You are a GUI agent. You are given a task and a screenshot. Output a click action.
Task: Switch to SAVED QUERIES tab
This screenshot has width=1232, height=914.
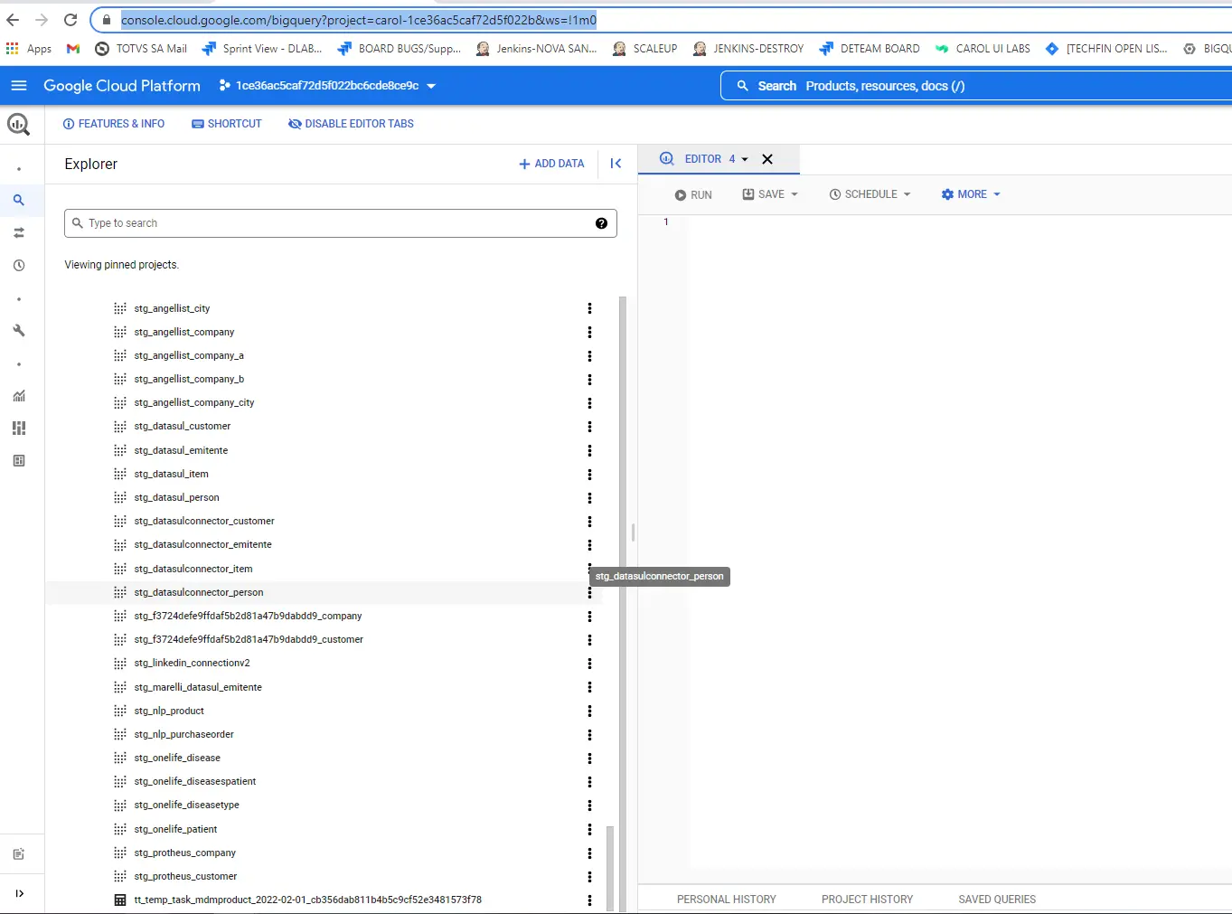(997, 900)
